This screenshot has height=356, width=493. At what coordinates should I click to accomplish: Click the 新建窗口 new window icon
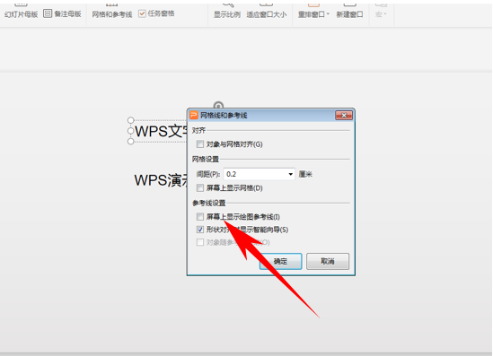(349, 14)
